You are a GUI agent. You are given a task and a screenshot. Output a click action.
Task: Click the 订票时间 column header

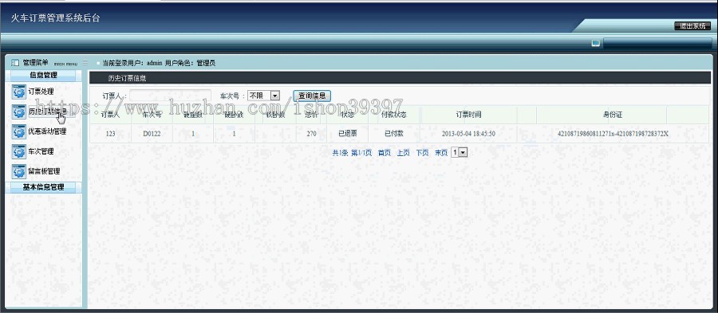point(468,115)
